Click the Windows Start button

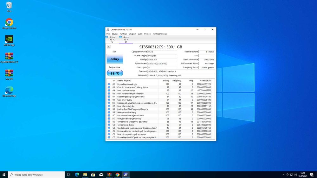4,175
